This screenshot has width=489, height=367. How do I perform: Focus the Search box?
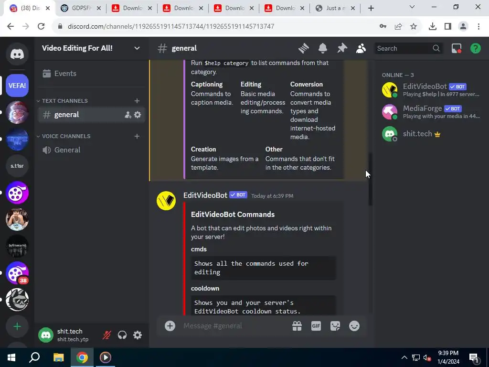(x=408, y=48)
